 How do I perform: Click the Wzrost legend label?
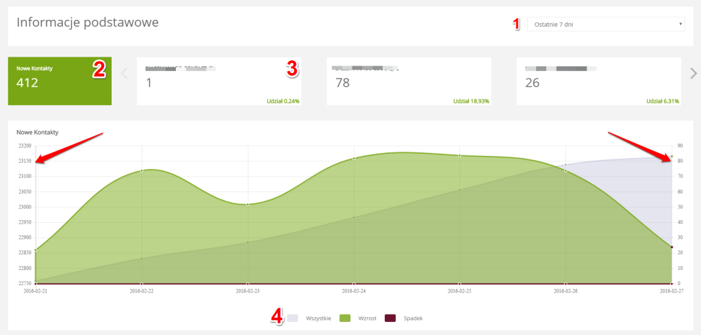coord(367,319)
